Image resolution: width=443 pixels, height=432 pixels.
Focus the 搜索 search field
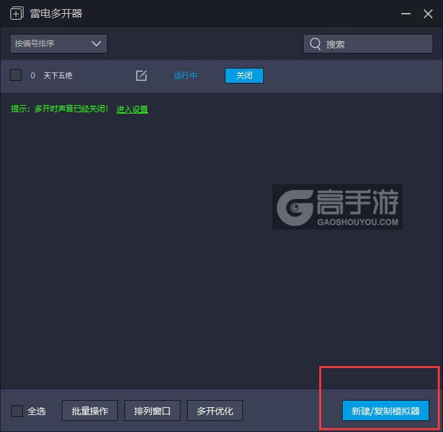pyautogui.click(x=368, y=44)
